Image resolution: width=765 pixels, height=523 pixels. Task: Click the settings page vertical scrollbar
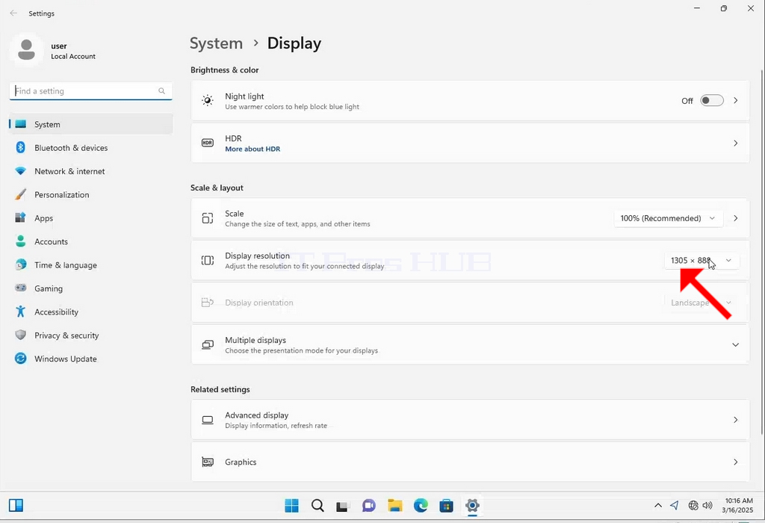point(762,252)
